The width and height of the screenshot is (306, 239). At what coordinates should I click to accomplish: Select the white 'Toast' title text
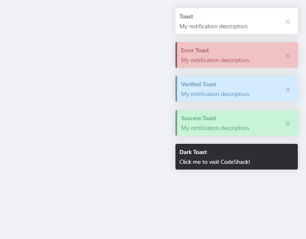click(x=186, y=16)
